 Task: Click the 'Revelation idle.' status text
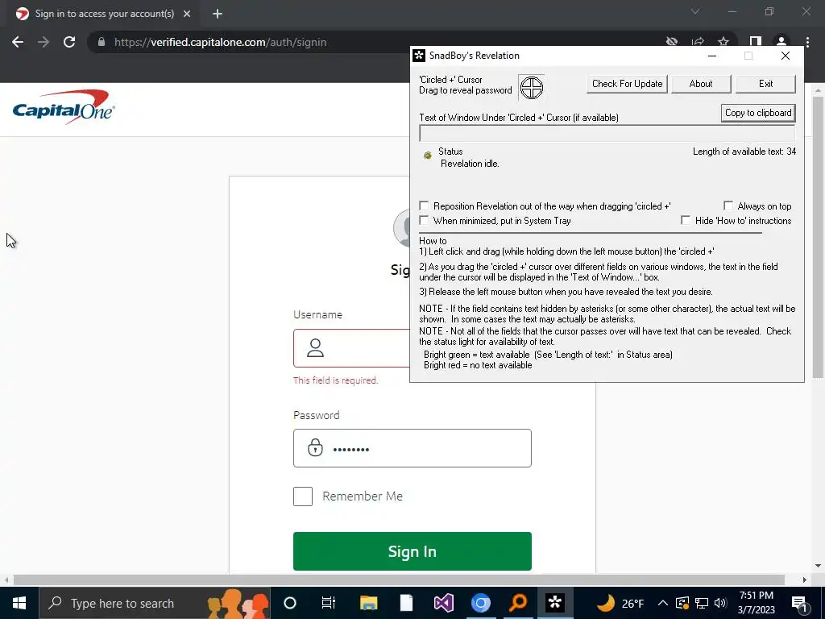470,164
